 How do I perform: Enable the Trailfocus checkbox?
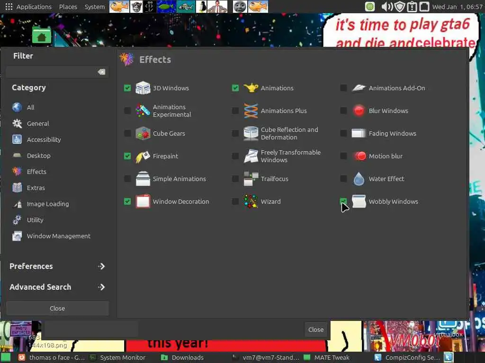(x=235, y=179)
